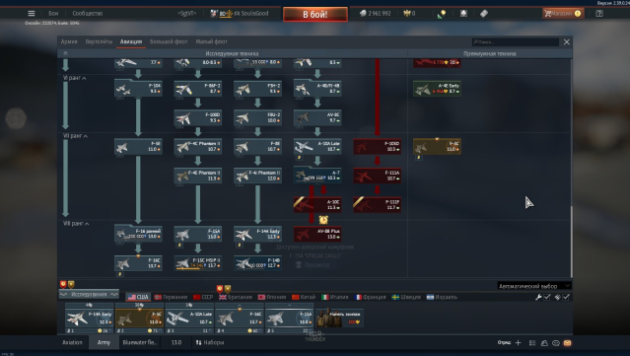Click the Поиск search field
This screenshot has width=630, height=356.
(x=515, y=41)
